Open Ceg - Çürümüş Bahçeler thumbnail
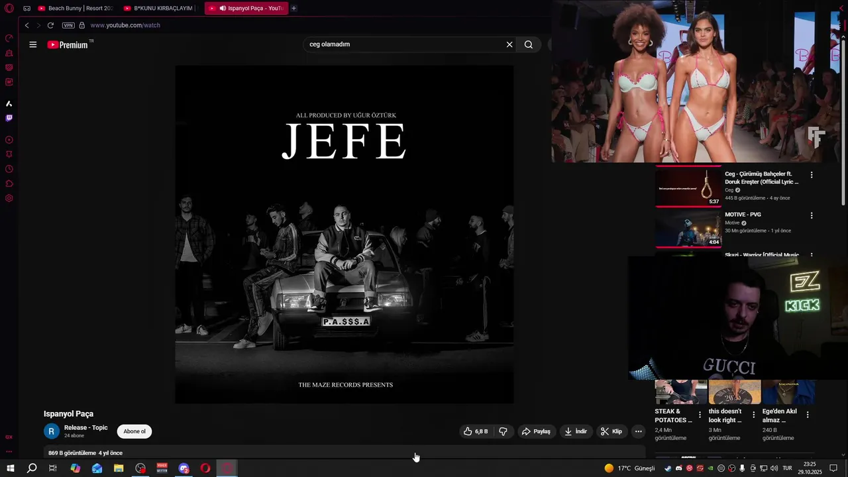Image resolution: width=848 pixels, height=477 pixels. click(688, 186)
